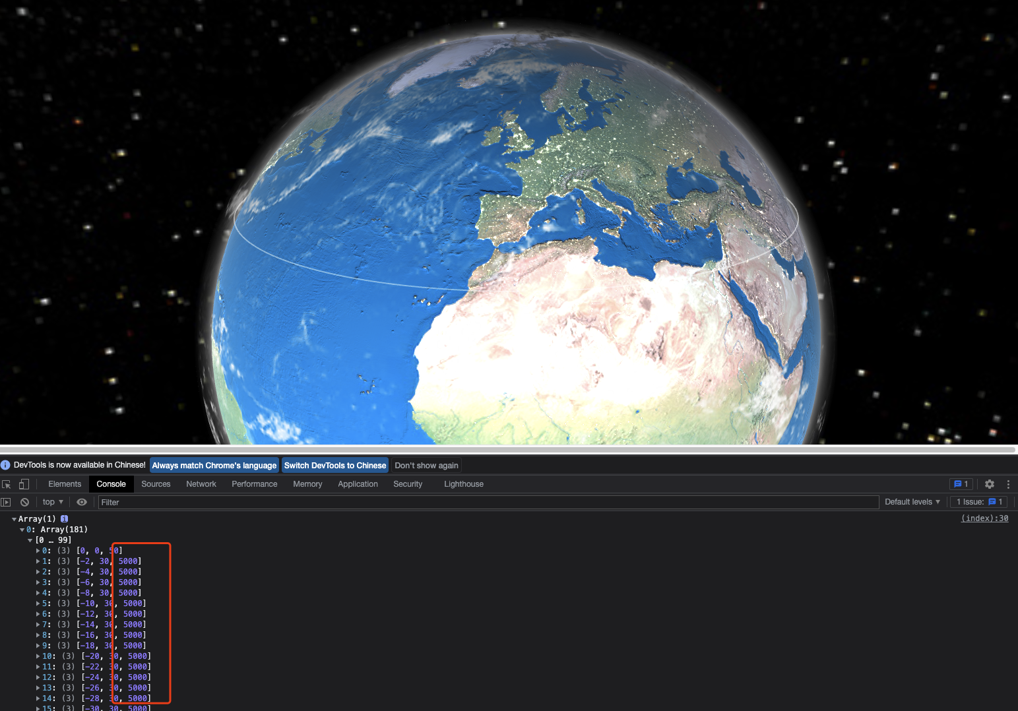Screen dimensions: 1018x711
Task: Click the 1 Issue link in console toolbar
Action: (979, 502)
